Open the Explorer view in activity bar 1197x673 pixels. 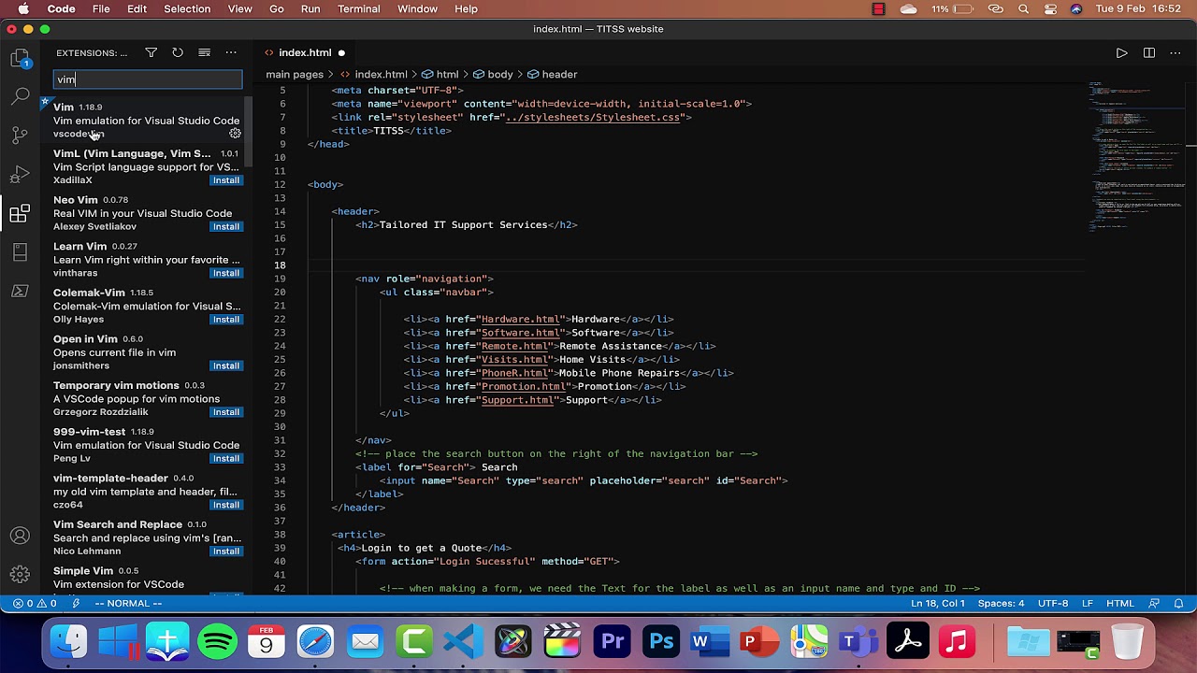(x=20, y=59)
